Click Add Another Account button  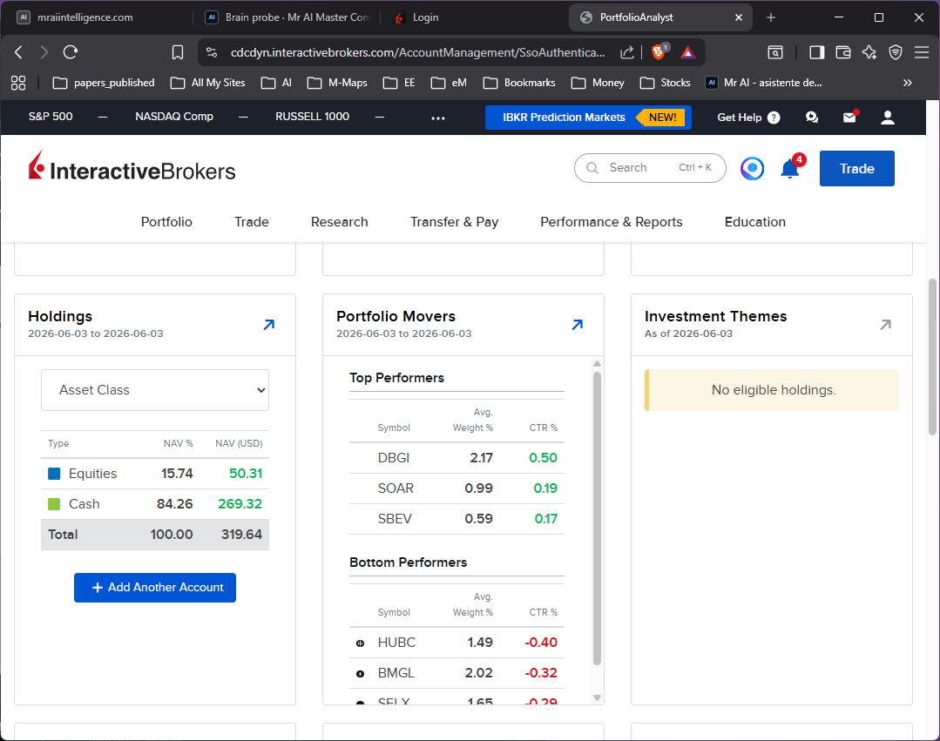tap(155, 588)
